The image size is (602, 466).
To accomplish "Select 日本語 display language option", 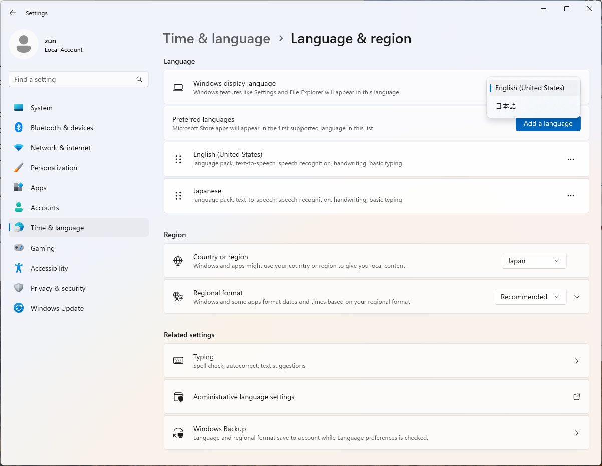I will [533, 106].
